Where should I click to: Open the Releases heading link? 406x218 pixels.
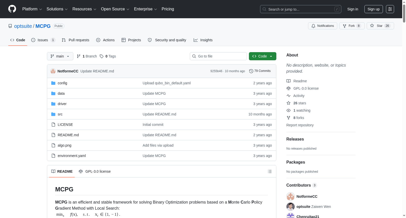pyautogui.click(x=295, y=139)
